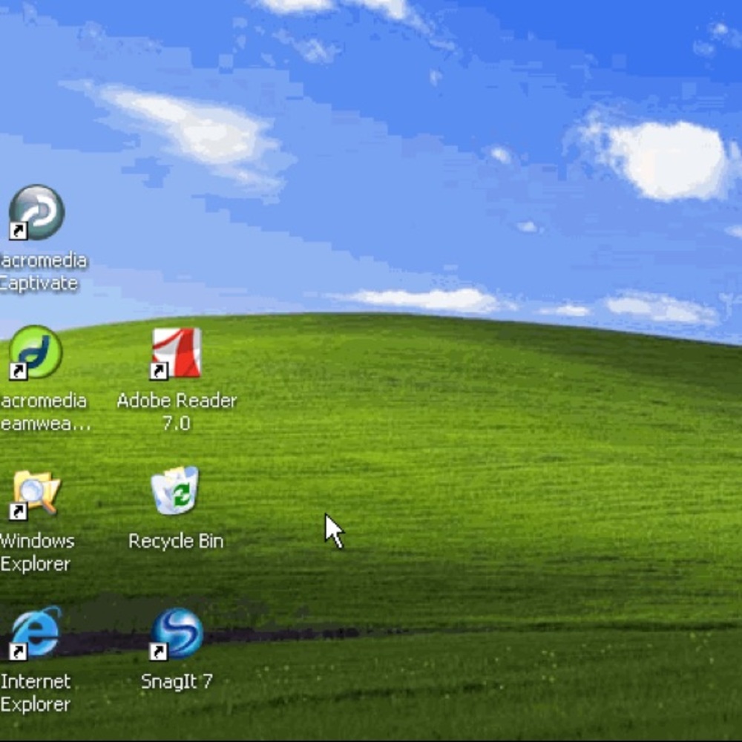Select the Windows Explorer shortcut icon
This screenshot has width=742, height=742.
[35, 494]
